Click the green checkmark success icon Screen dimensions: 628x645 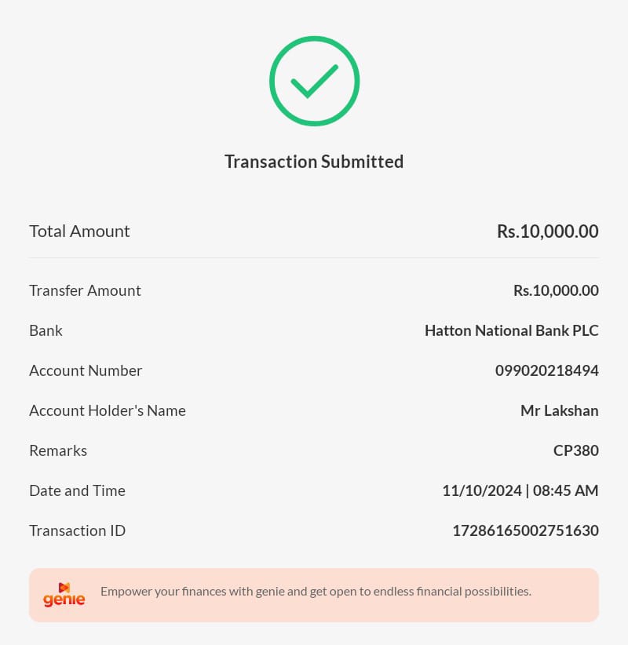click(314, 81)
